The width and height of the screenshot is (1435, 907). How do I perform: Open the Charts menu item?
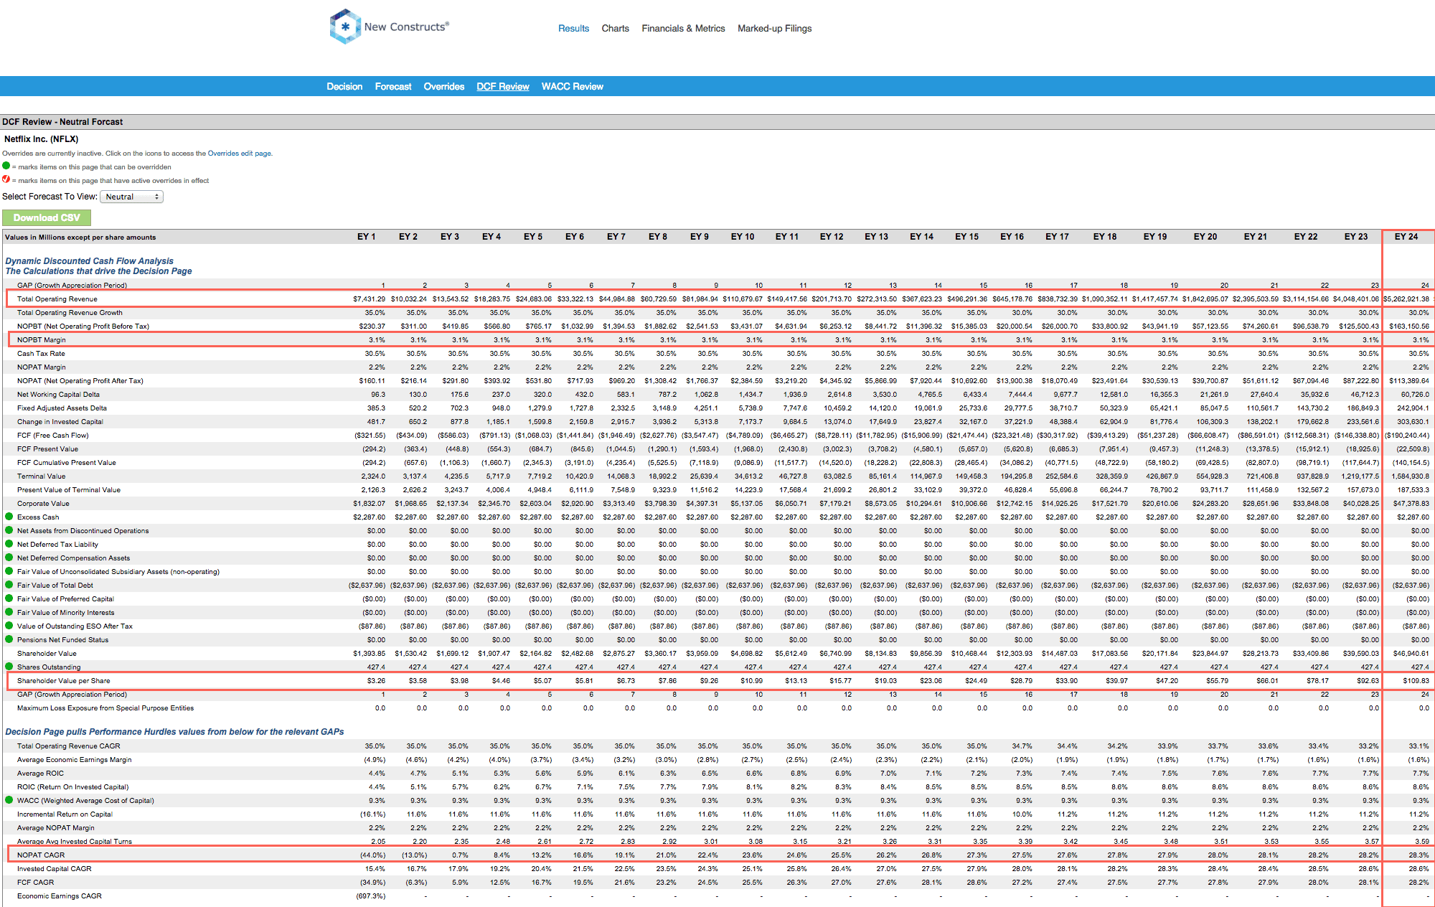click(615, 29)
